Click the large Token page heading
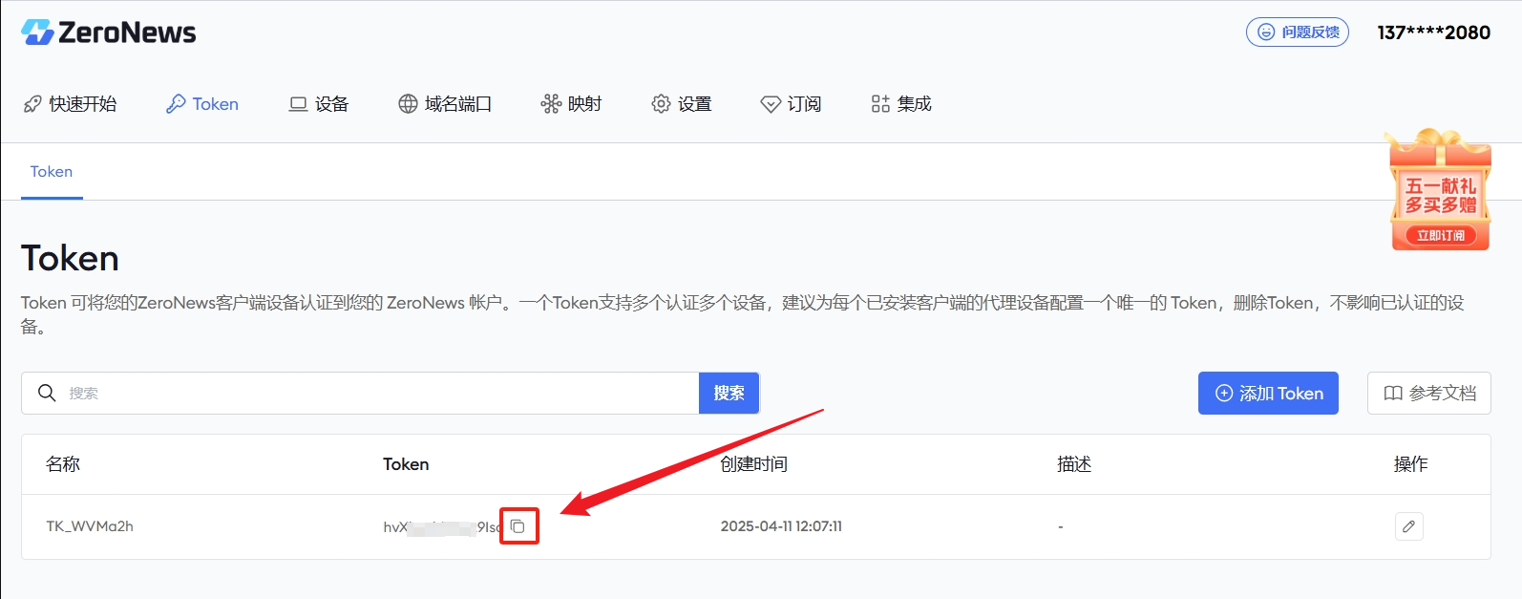The height and width of the screenshot is (599, 1522). [71, 259]
